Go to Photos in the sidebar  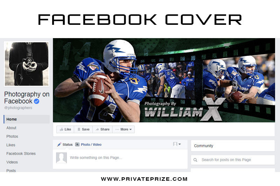click(x=12, y=136)
